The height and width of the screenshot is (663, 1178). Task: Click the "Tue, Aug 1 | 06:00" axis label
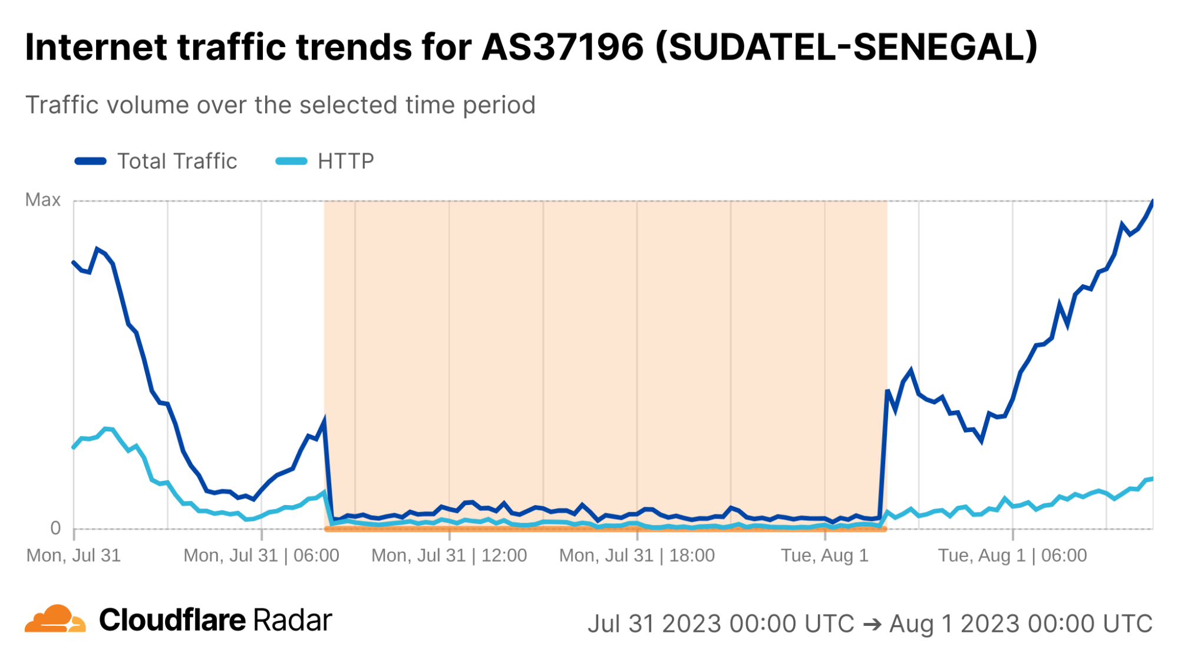[1012, 555]
